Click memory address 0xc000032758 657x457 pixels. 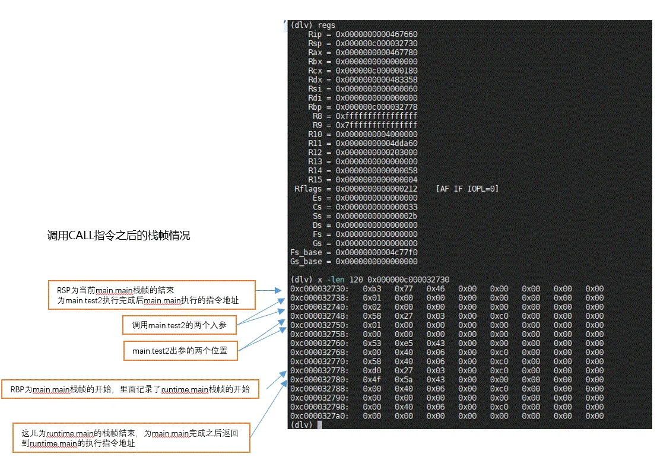click(319, 334)
